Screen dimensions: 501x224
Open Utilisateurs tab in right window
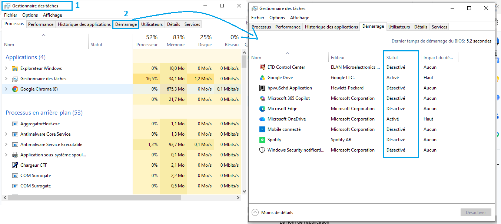click(x=399, y=27)
